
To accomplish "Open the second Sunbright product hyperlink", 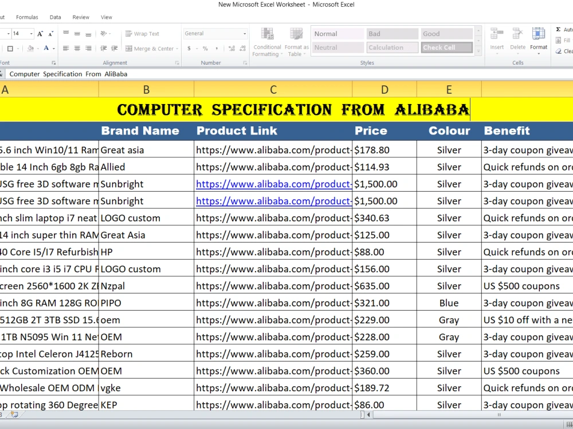I will pyautogui.click(x=274, y=201).
